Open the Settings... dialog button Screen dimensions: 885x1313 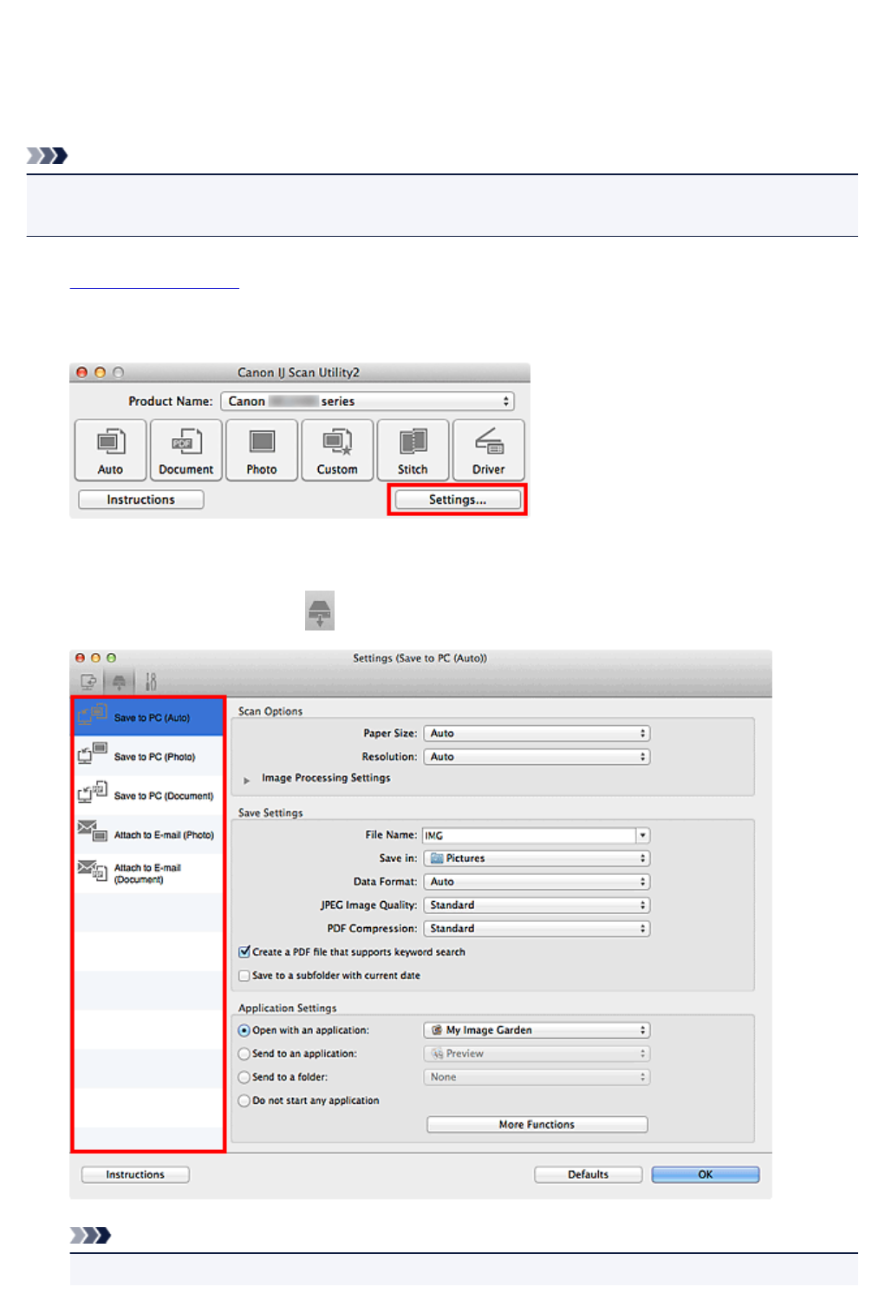pos(458,500)
